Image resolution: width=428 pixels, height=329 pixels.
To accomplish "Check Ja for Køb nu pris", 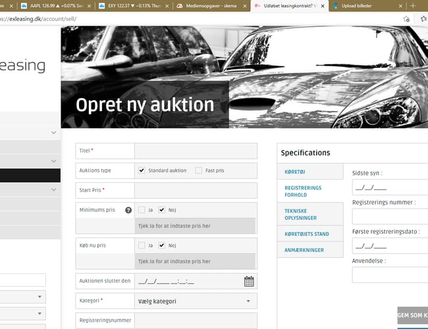I will (x=142, y=245).
